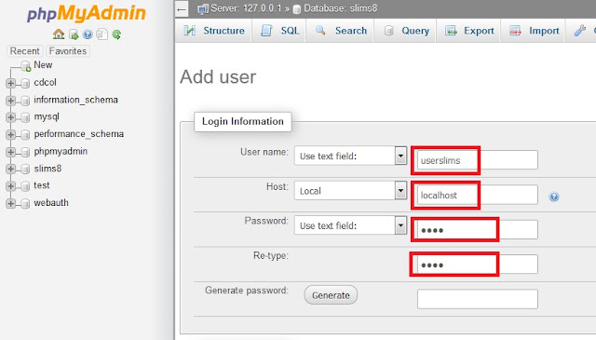Open the blue help documentation icon in sidebar
The height and width of the screenshot is (340, 596).
[x=88, y=34]
